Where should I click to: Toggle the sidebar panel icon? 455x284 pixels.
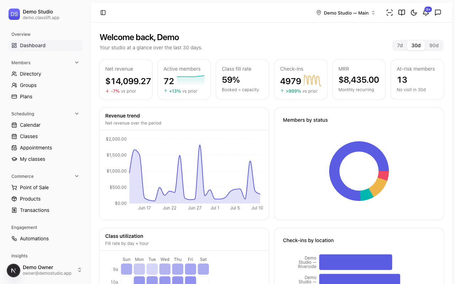coord(103,13)
